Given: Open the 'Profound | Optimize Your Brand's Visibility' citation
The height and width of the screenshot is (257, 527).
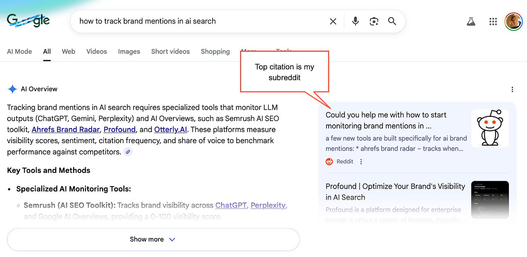Looking at the screenshot, I should (395, 192).
